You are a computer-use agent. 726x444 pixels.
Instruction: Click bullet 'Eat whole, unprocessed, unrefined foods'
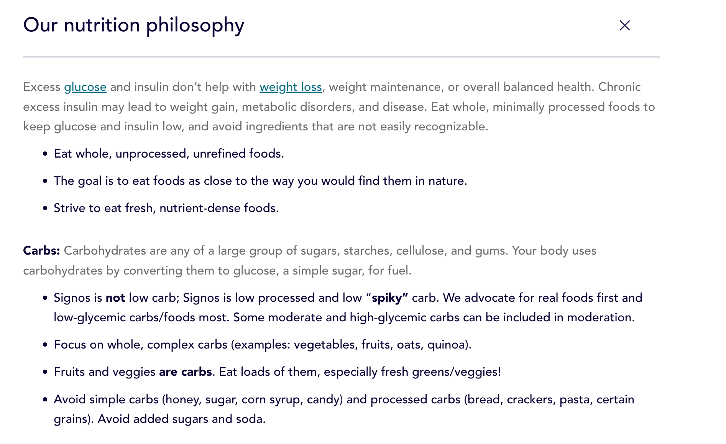[169, 154]
